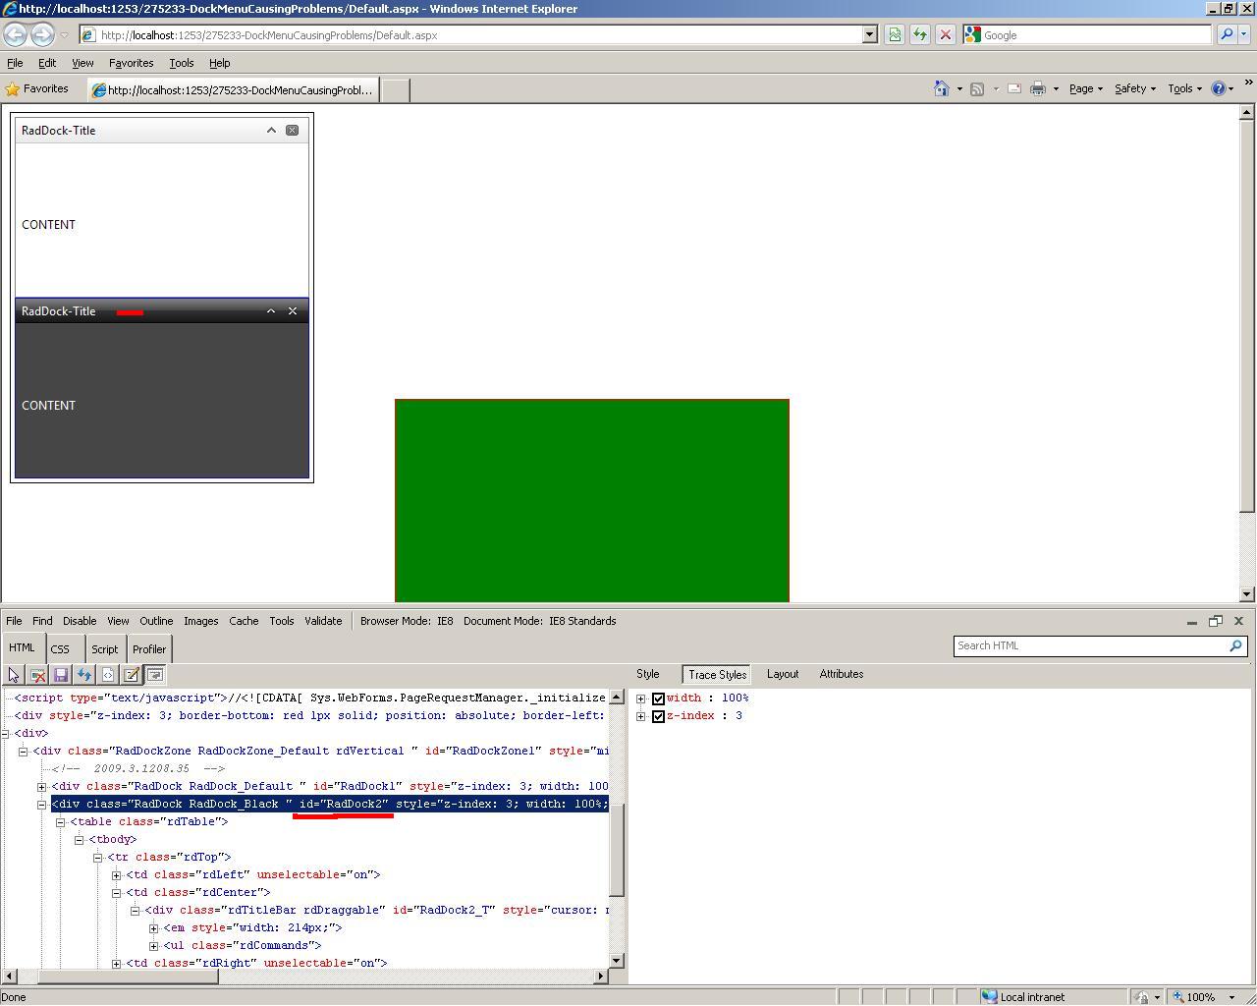Collapse the black RadDock with its caret icon
This screenshot has height=1006, width=1257.
[x=271, y=310]
